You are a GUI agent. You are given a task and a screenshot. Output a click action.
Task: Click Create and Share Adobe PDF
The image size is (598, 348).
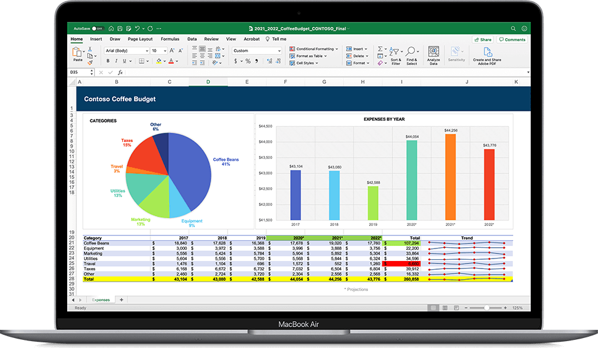[487, 56]
